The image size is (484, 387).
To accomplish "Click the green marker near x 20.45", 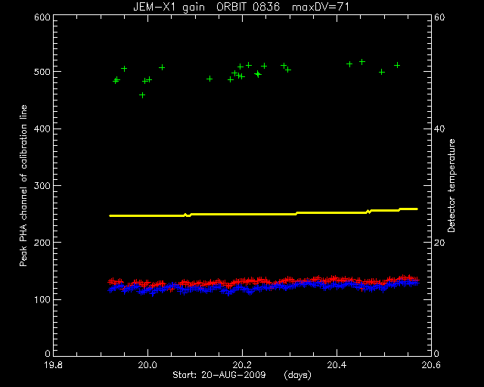I will [362, 62].
